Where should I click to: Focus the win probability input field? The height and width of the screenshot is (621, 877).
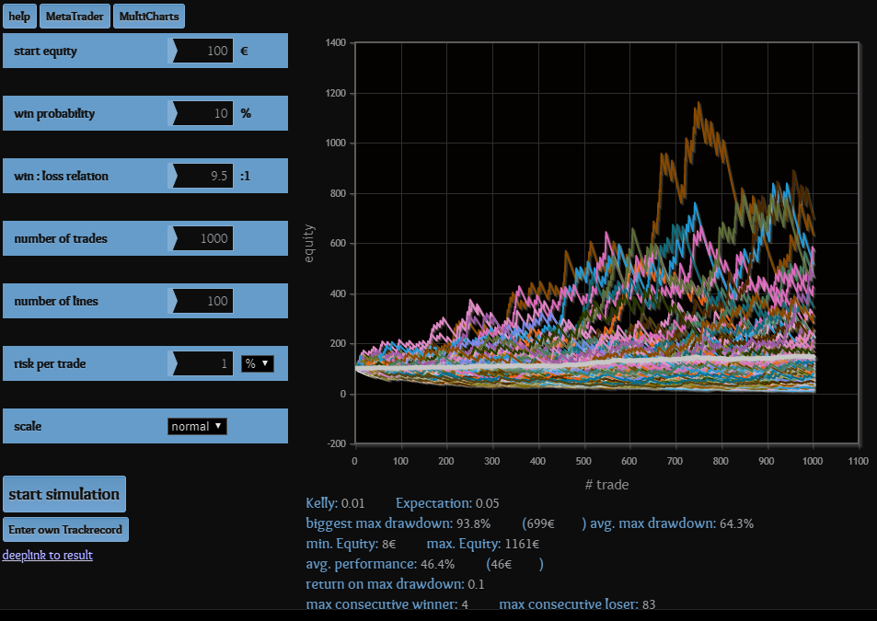202,113
